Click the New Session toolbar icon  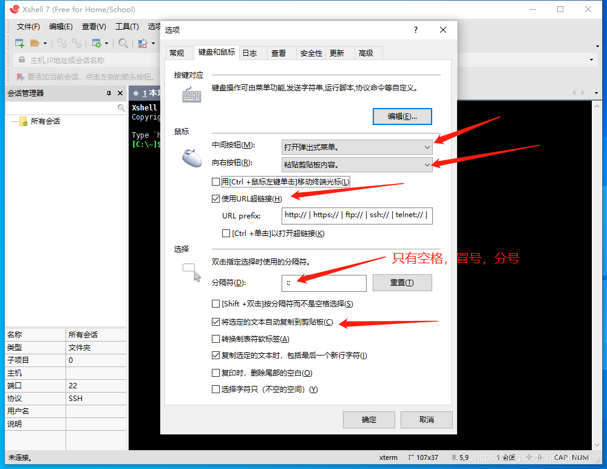pos(19,43)
